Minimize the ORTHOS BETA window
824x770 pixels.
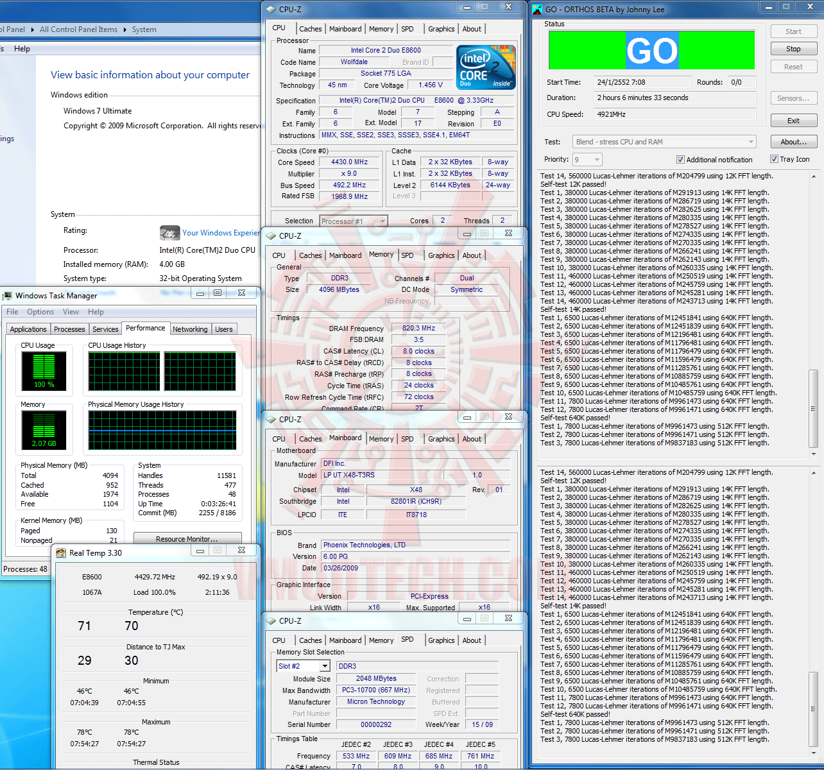(x=768, y=7)
